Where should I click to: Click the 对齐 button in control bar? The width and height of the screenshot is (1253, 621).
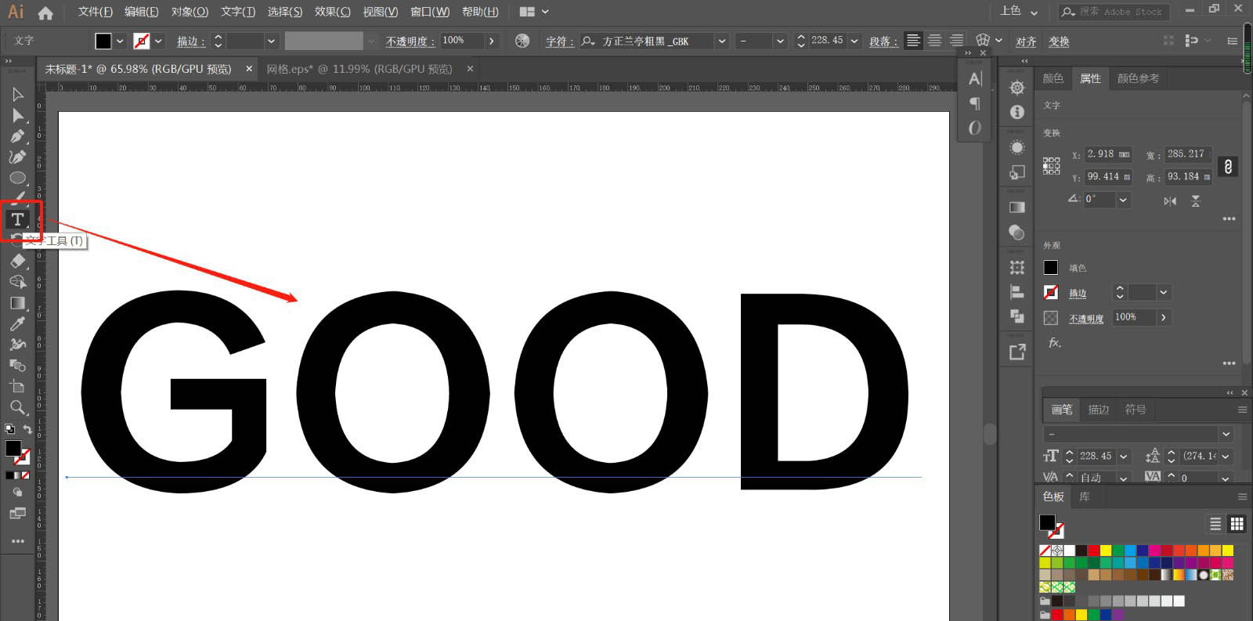pyautogui.click(x=1026, y=42)
